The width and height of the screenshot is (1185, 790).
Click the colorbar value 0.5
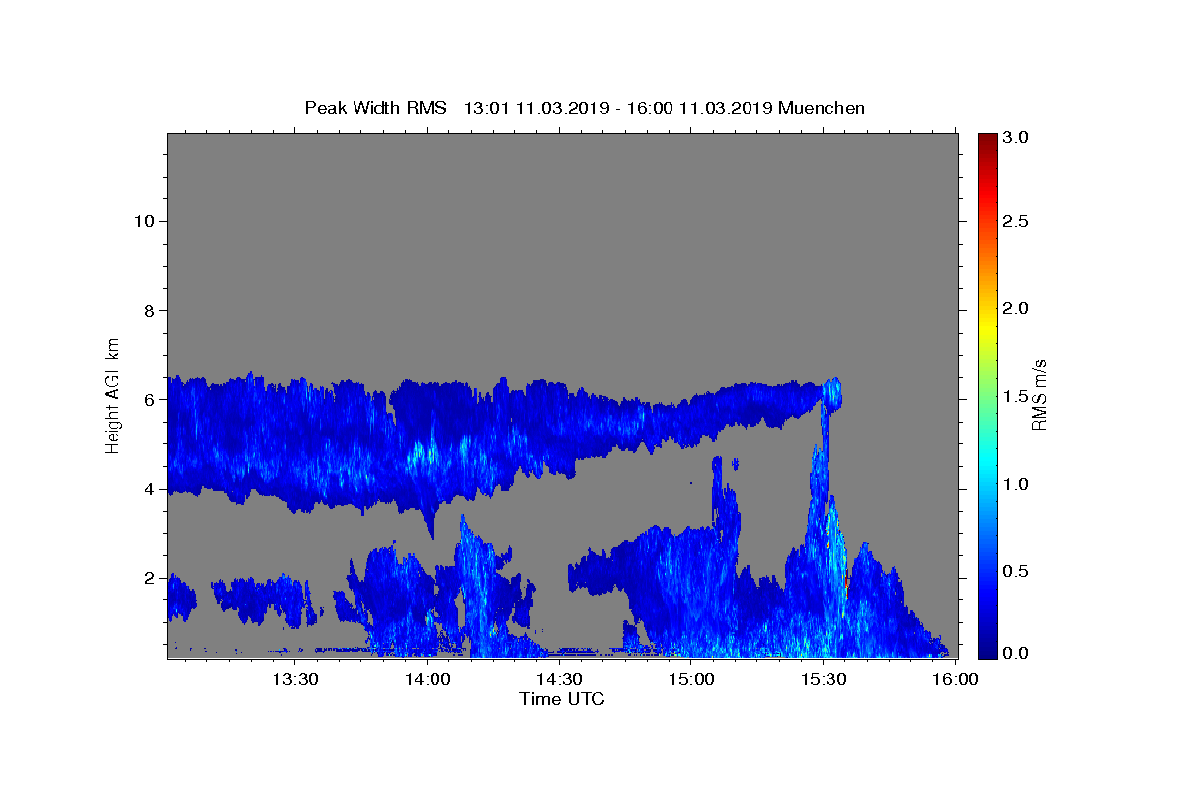[1017, 571]
